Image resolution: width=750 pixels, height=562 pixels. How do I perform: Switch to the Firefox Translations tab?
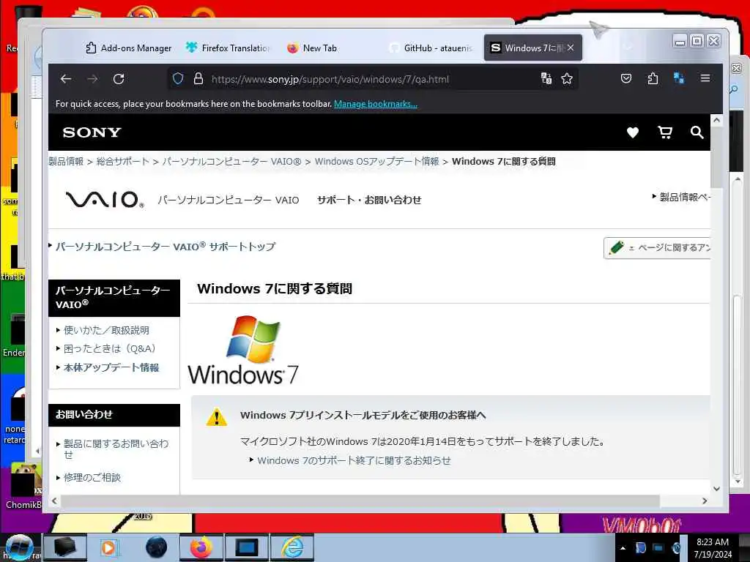[x=229, y=48]
